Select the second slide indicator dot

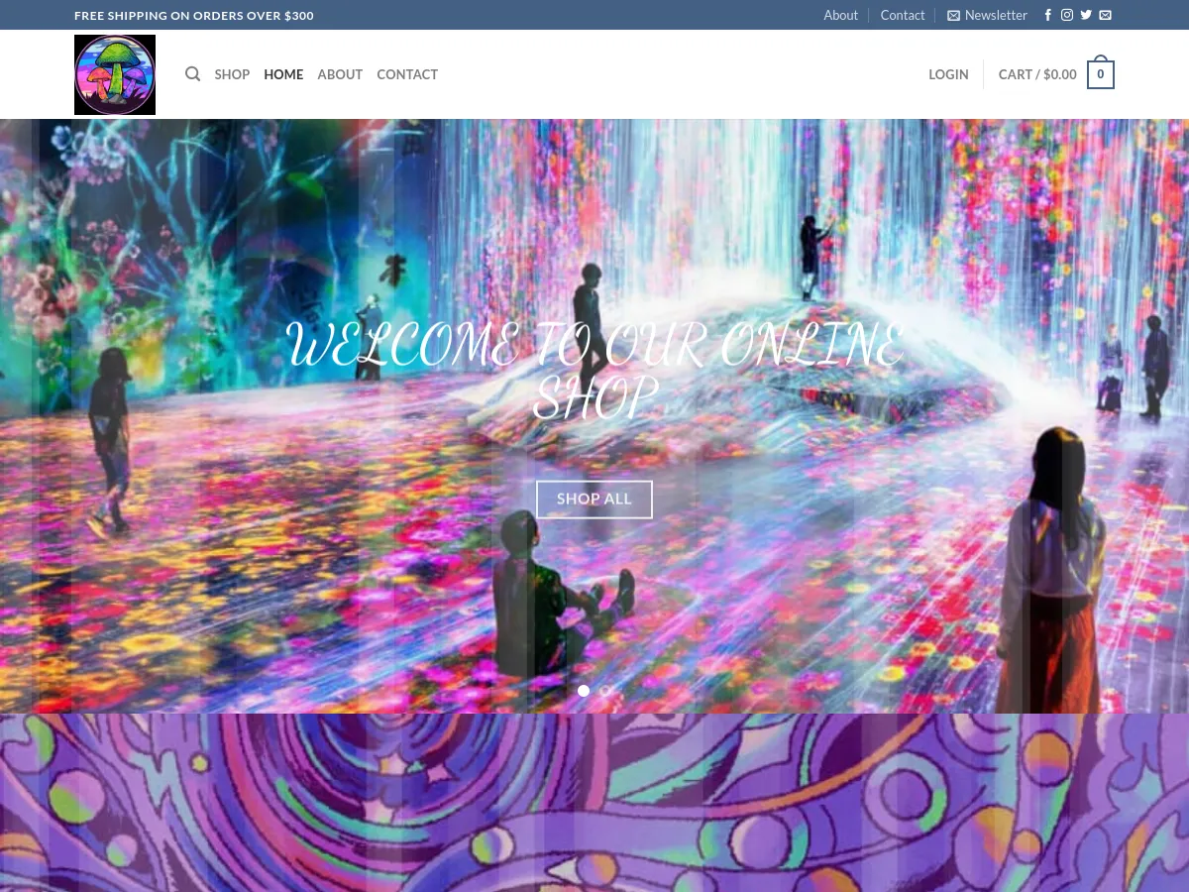pos(605,691)
